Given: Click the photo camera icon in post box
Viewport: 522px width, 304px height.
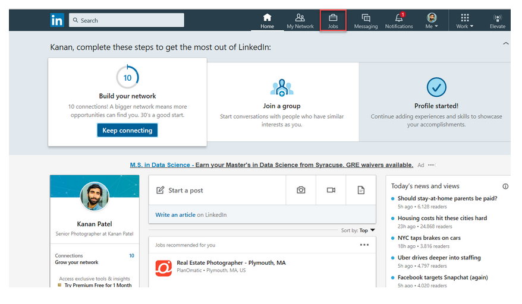Looking at the screenshot, I should (301, 190).
